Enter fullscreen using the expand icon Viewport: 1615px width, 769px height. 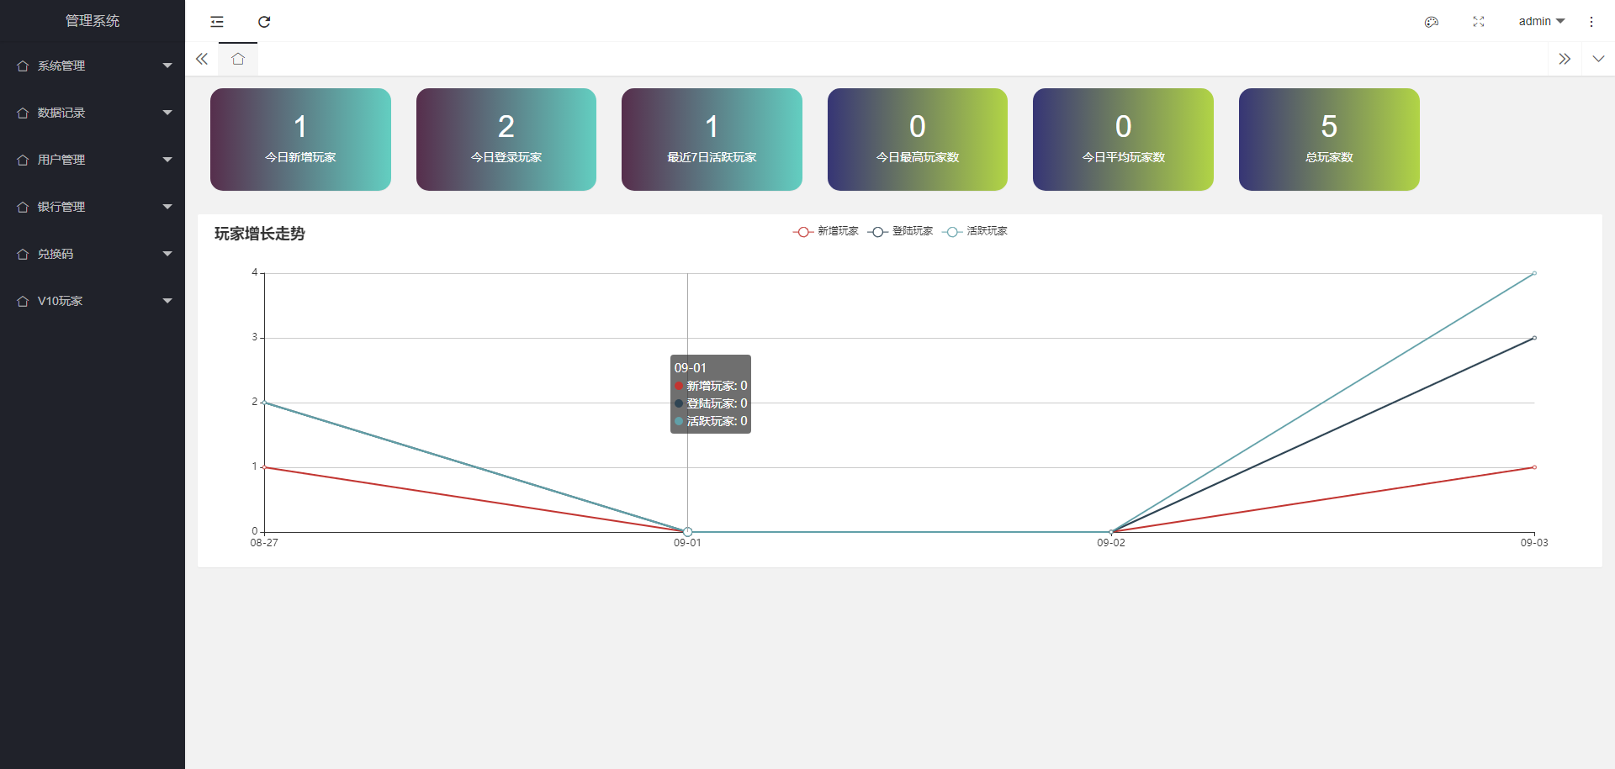point(1479,22)
